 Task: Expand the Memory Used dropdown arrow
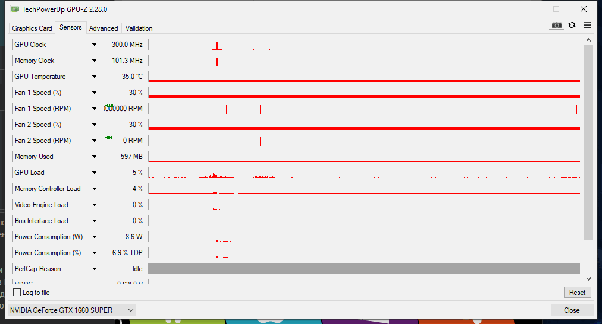[94, 157]
